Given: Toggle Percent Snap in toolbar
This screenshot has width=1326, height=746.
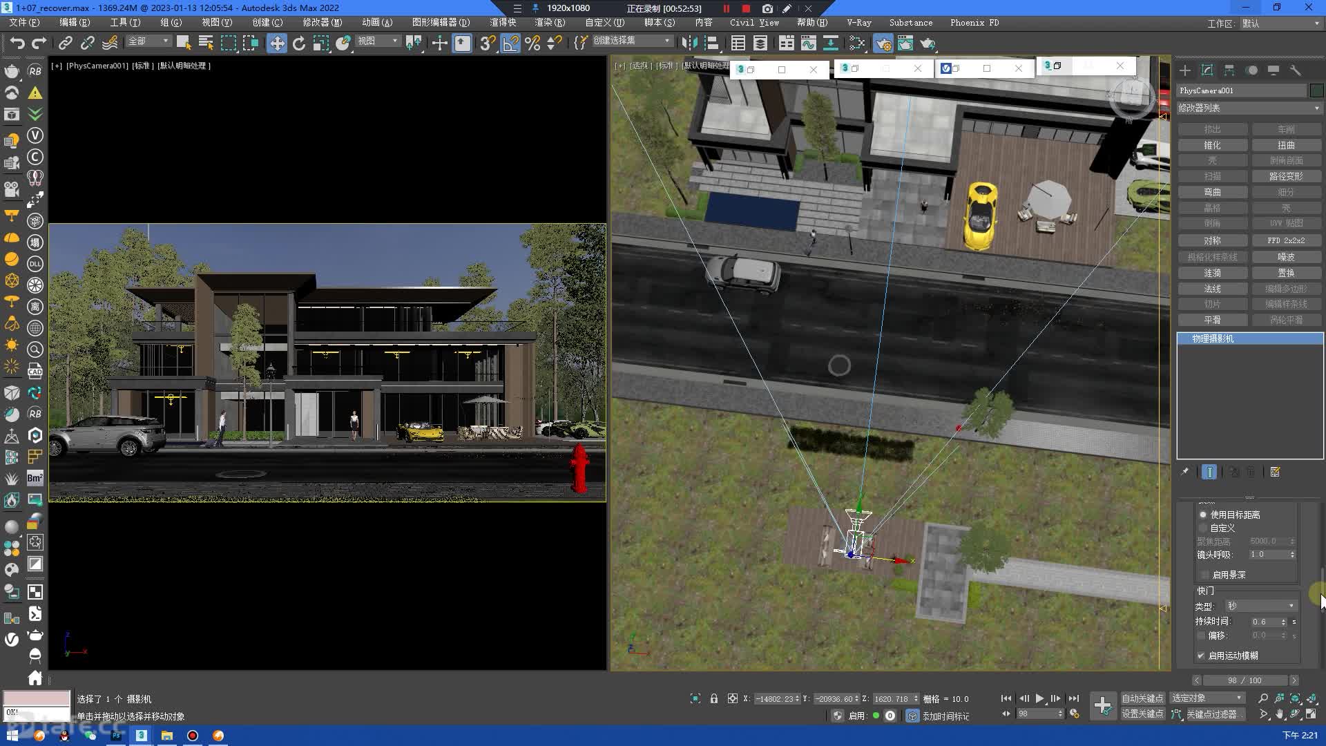Looking at the screenshot, I should pyautogui.click(x=532, y=44).
